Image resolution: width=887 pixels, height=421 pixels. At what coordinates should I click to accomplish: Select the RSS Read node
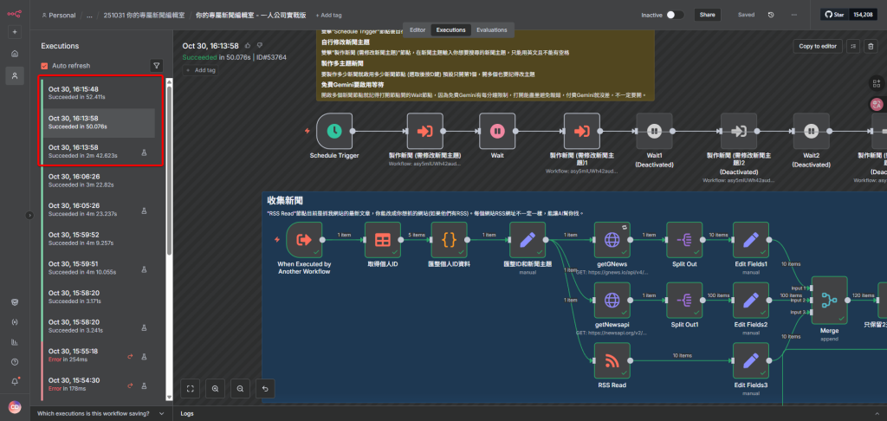(x=612, y=360)
